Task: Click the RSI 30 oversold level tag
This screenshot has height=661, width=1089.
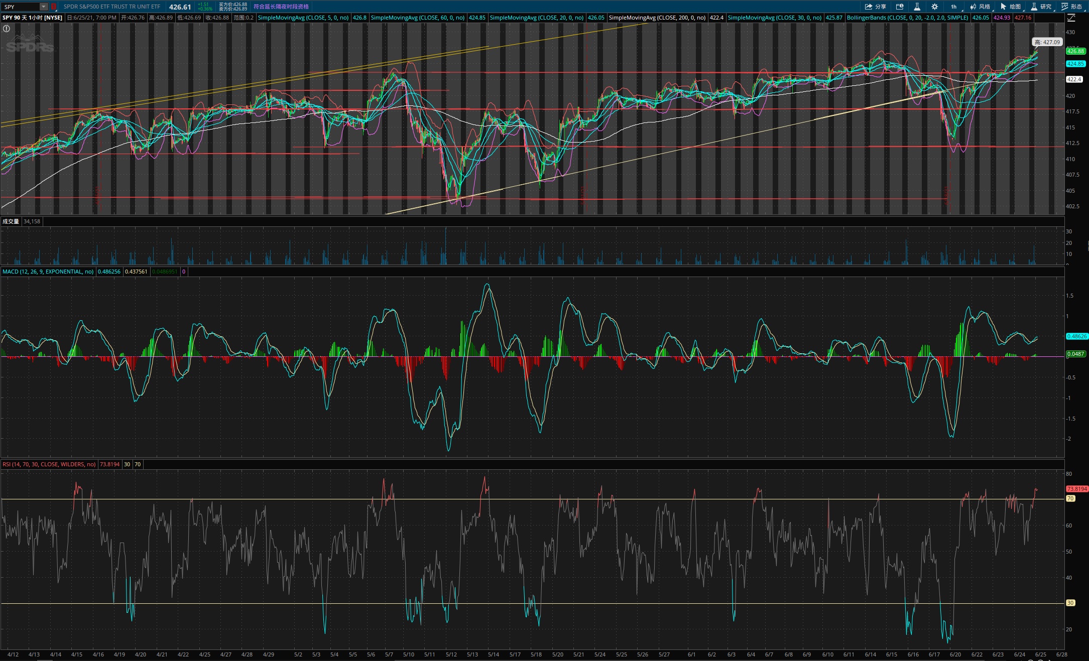Action: [x=1070, y=603]
